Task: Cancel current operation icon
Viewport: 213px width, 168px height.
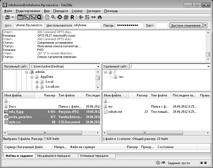Action: [60, 17]
